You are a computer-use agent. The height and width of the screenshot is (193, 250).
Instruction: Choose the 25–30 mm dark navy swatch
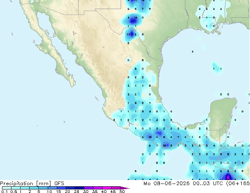click(x=79, y=188)
